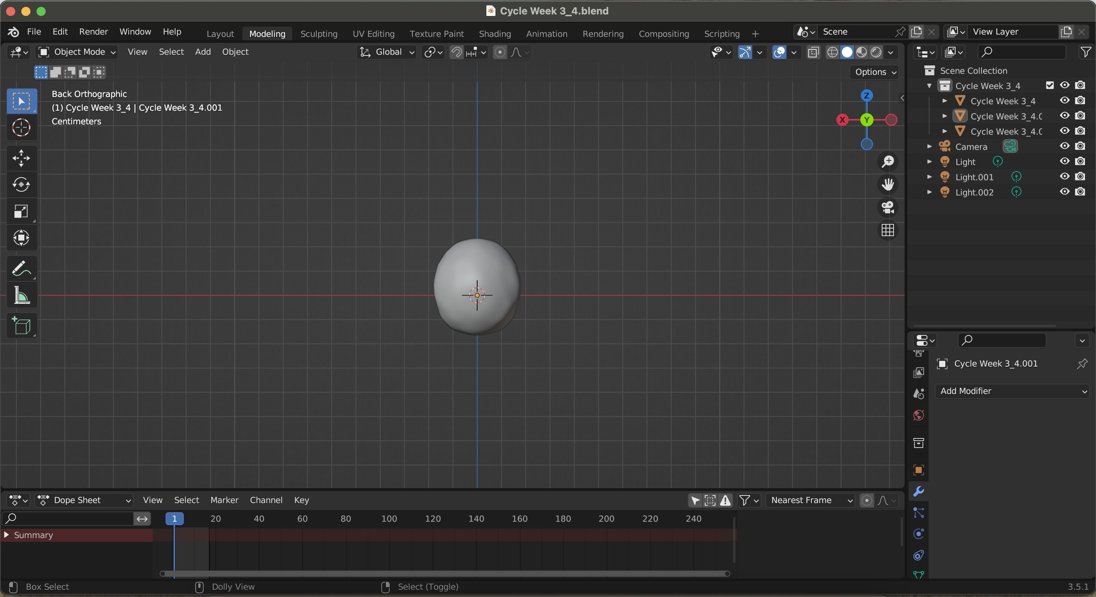Open the Object Mode dropdown
The height and width of the screenshot is (597, 1096).
click(77, 52)
